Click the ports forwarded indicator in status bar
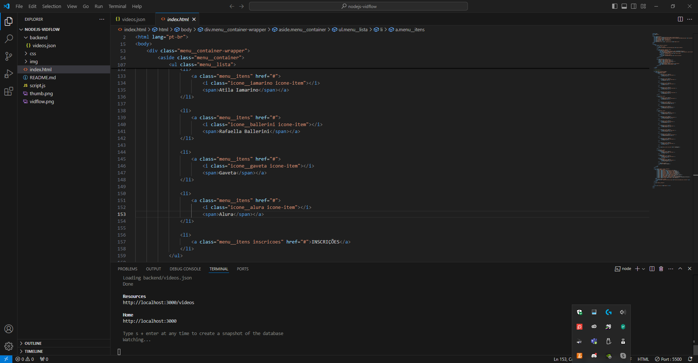Image resolution: width=698 pixels, height=363 pixels. pyautogui.click(x=44, y=359)
